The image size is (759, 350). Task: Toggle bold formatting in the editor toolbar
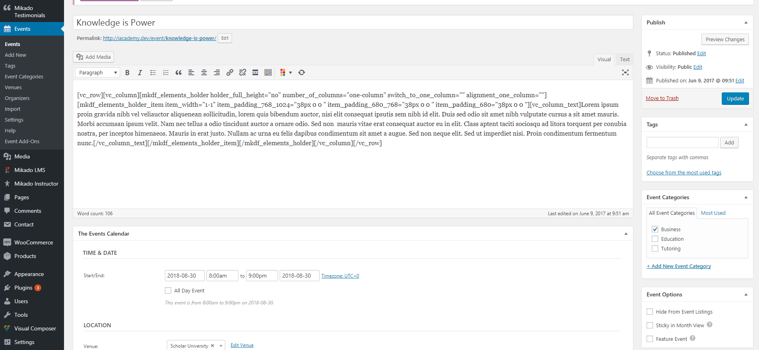[x=127, y=72]
